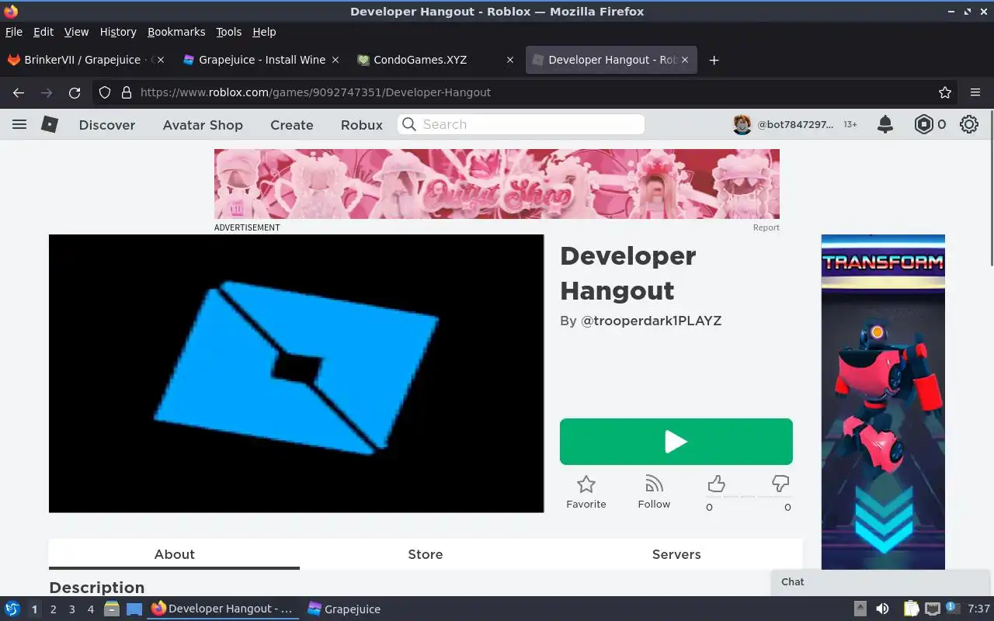Click the TRANSFORM robot side ad

click(x=883, y=402)
